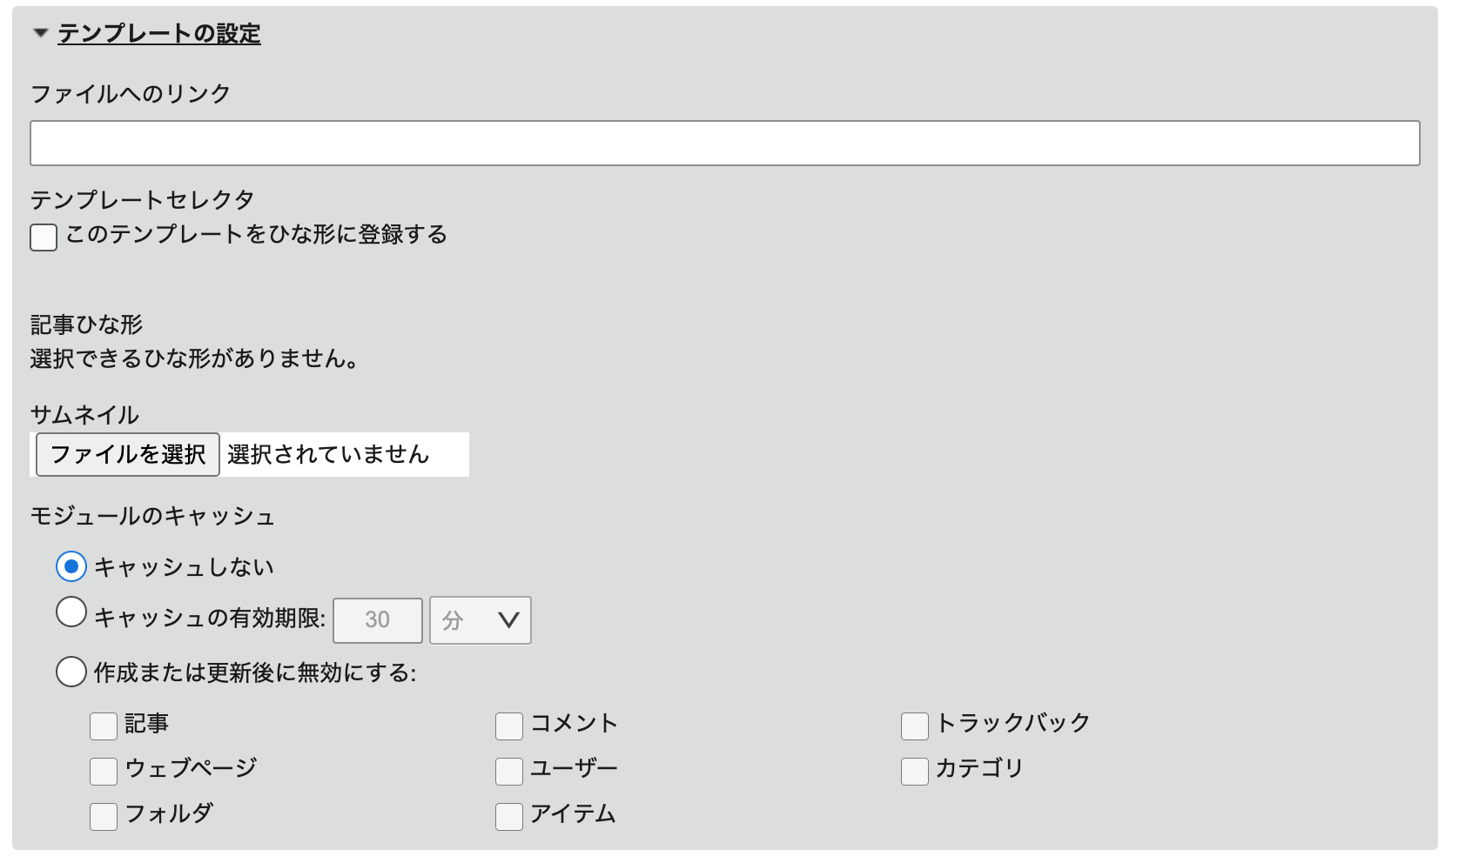Image resolution: width=1459 pixels, height=863 pixels.
Task: Click the ファイルへのリンク text field
Action: click(724, 144)
